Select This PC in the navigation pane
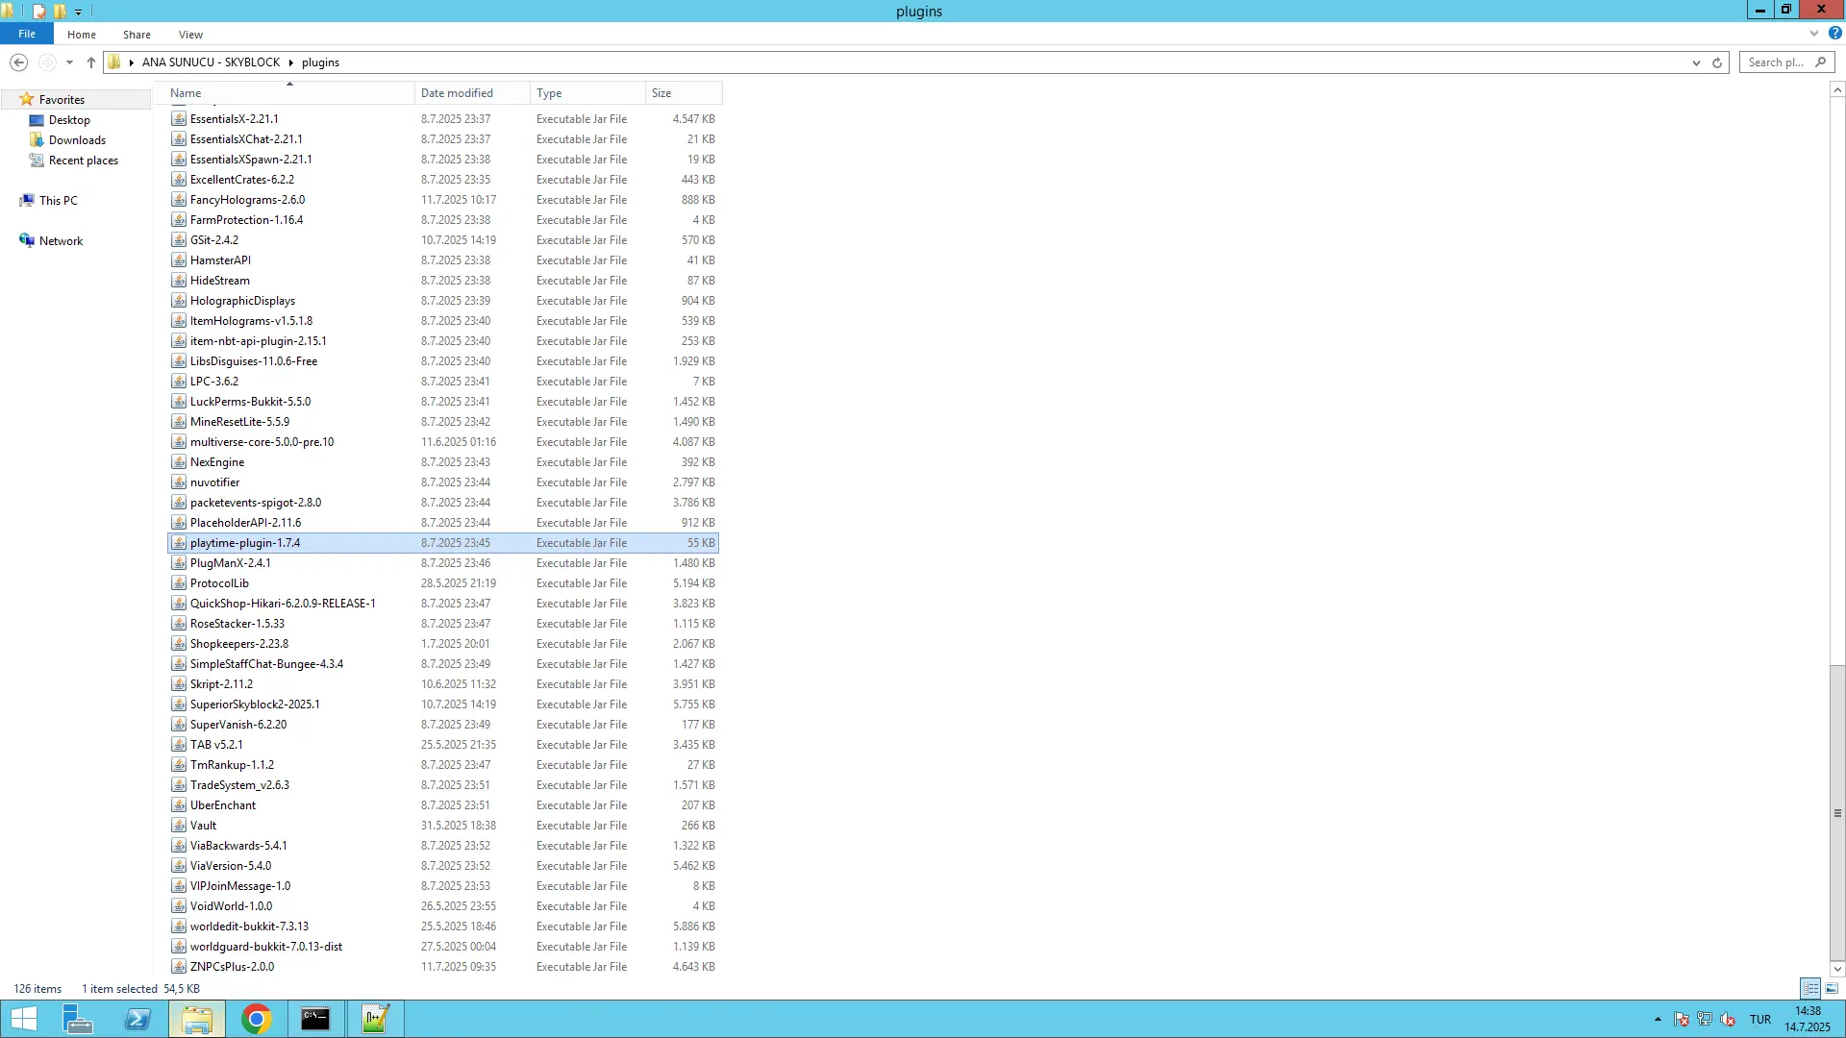The height and width of the screenshot is (1038, 1846). (58, 201)
